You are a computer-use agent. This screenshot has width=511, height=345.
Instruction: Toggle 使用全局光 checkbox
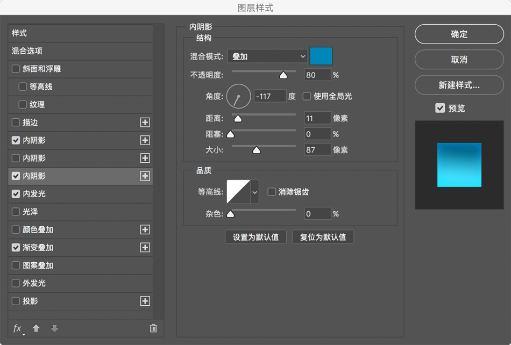(x=307, y=96)
